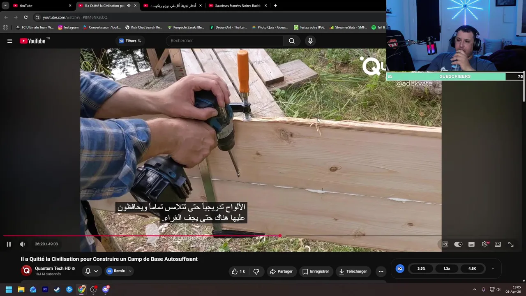
Task: Like the video with the thumbs-up button
Action: coord(238,271)
